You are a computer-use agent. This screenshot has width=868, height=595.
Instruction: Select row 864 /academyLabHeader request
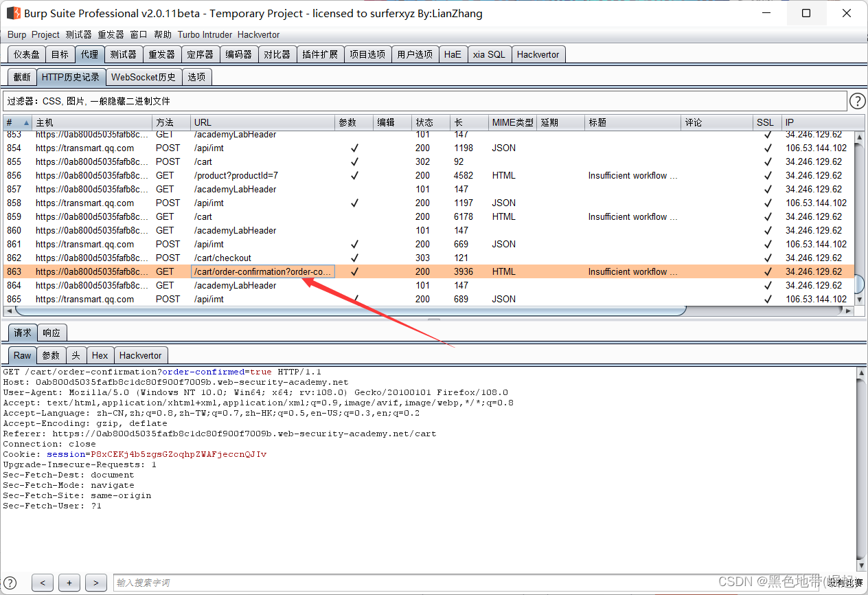pos(429,285)
